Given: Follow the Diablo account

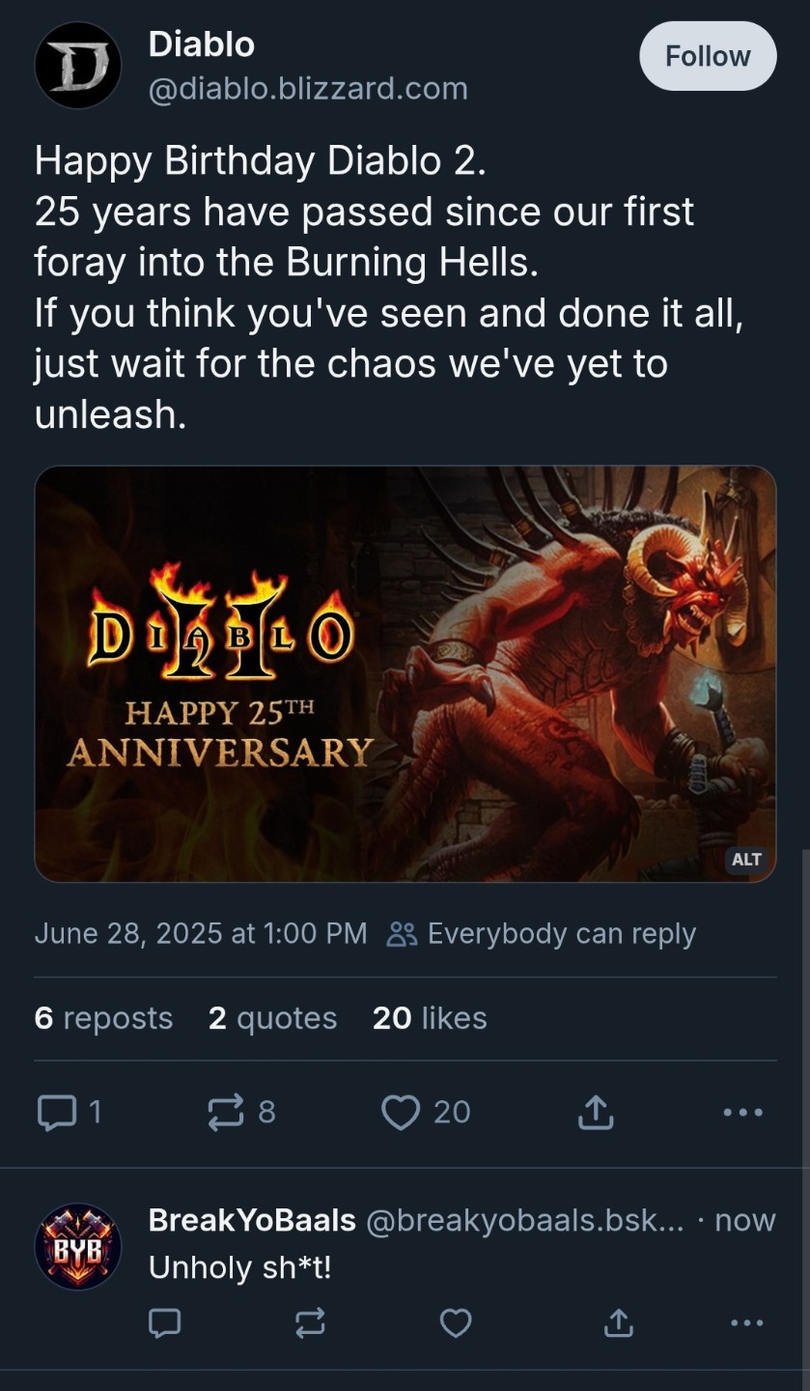Looking at the screenshot, I should pyautogui.click(x=708, y=56).
